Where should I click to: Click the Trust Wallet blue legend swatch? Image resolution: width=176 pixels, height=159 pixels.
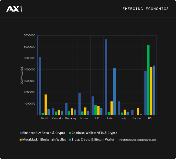pyautogui.click(x=70, y=140)
